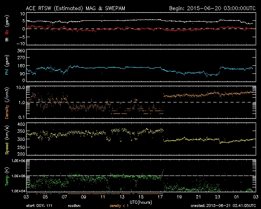The height and width of the screenshot is (209, 261).
Task: Click the '0.1' tick label on Density axis
Action: (x=22, y=117)
